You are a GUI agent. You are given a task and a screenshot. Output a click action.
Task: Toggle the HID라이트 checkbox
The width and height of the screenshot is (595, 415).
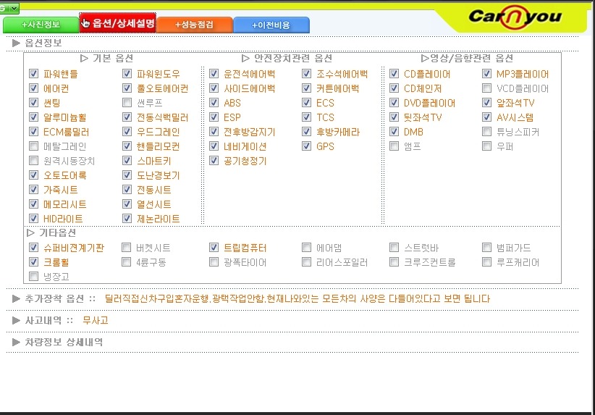point(34,218)
